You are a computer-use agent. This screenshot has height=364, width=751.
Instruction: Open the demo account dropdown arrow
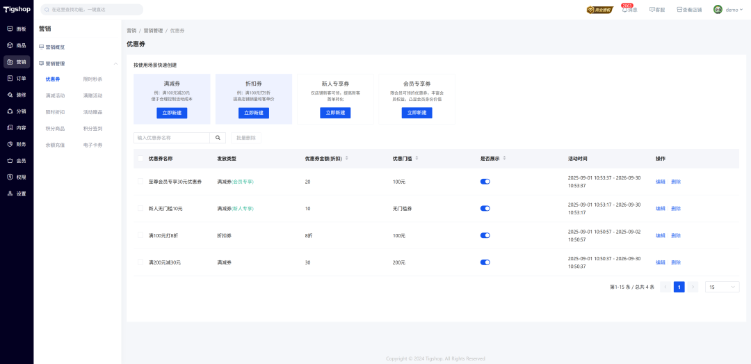click(741, 10)
